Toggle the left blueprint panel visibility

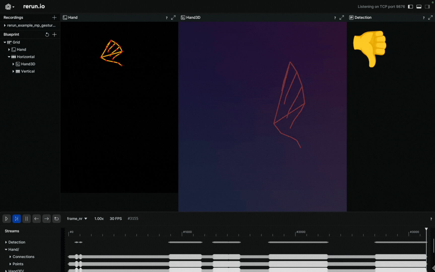click(x=410, y=7)
